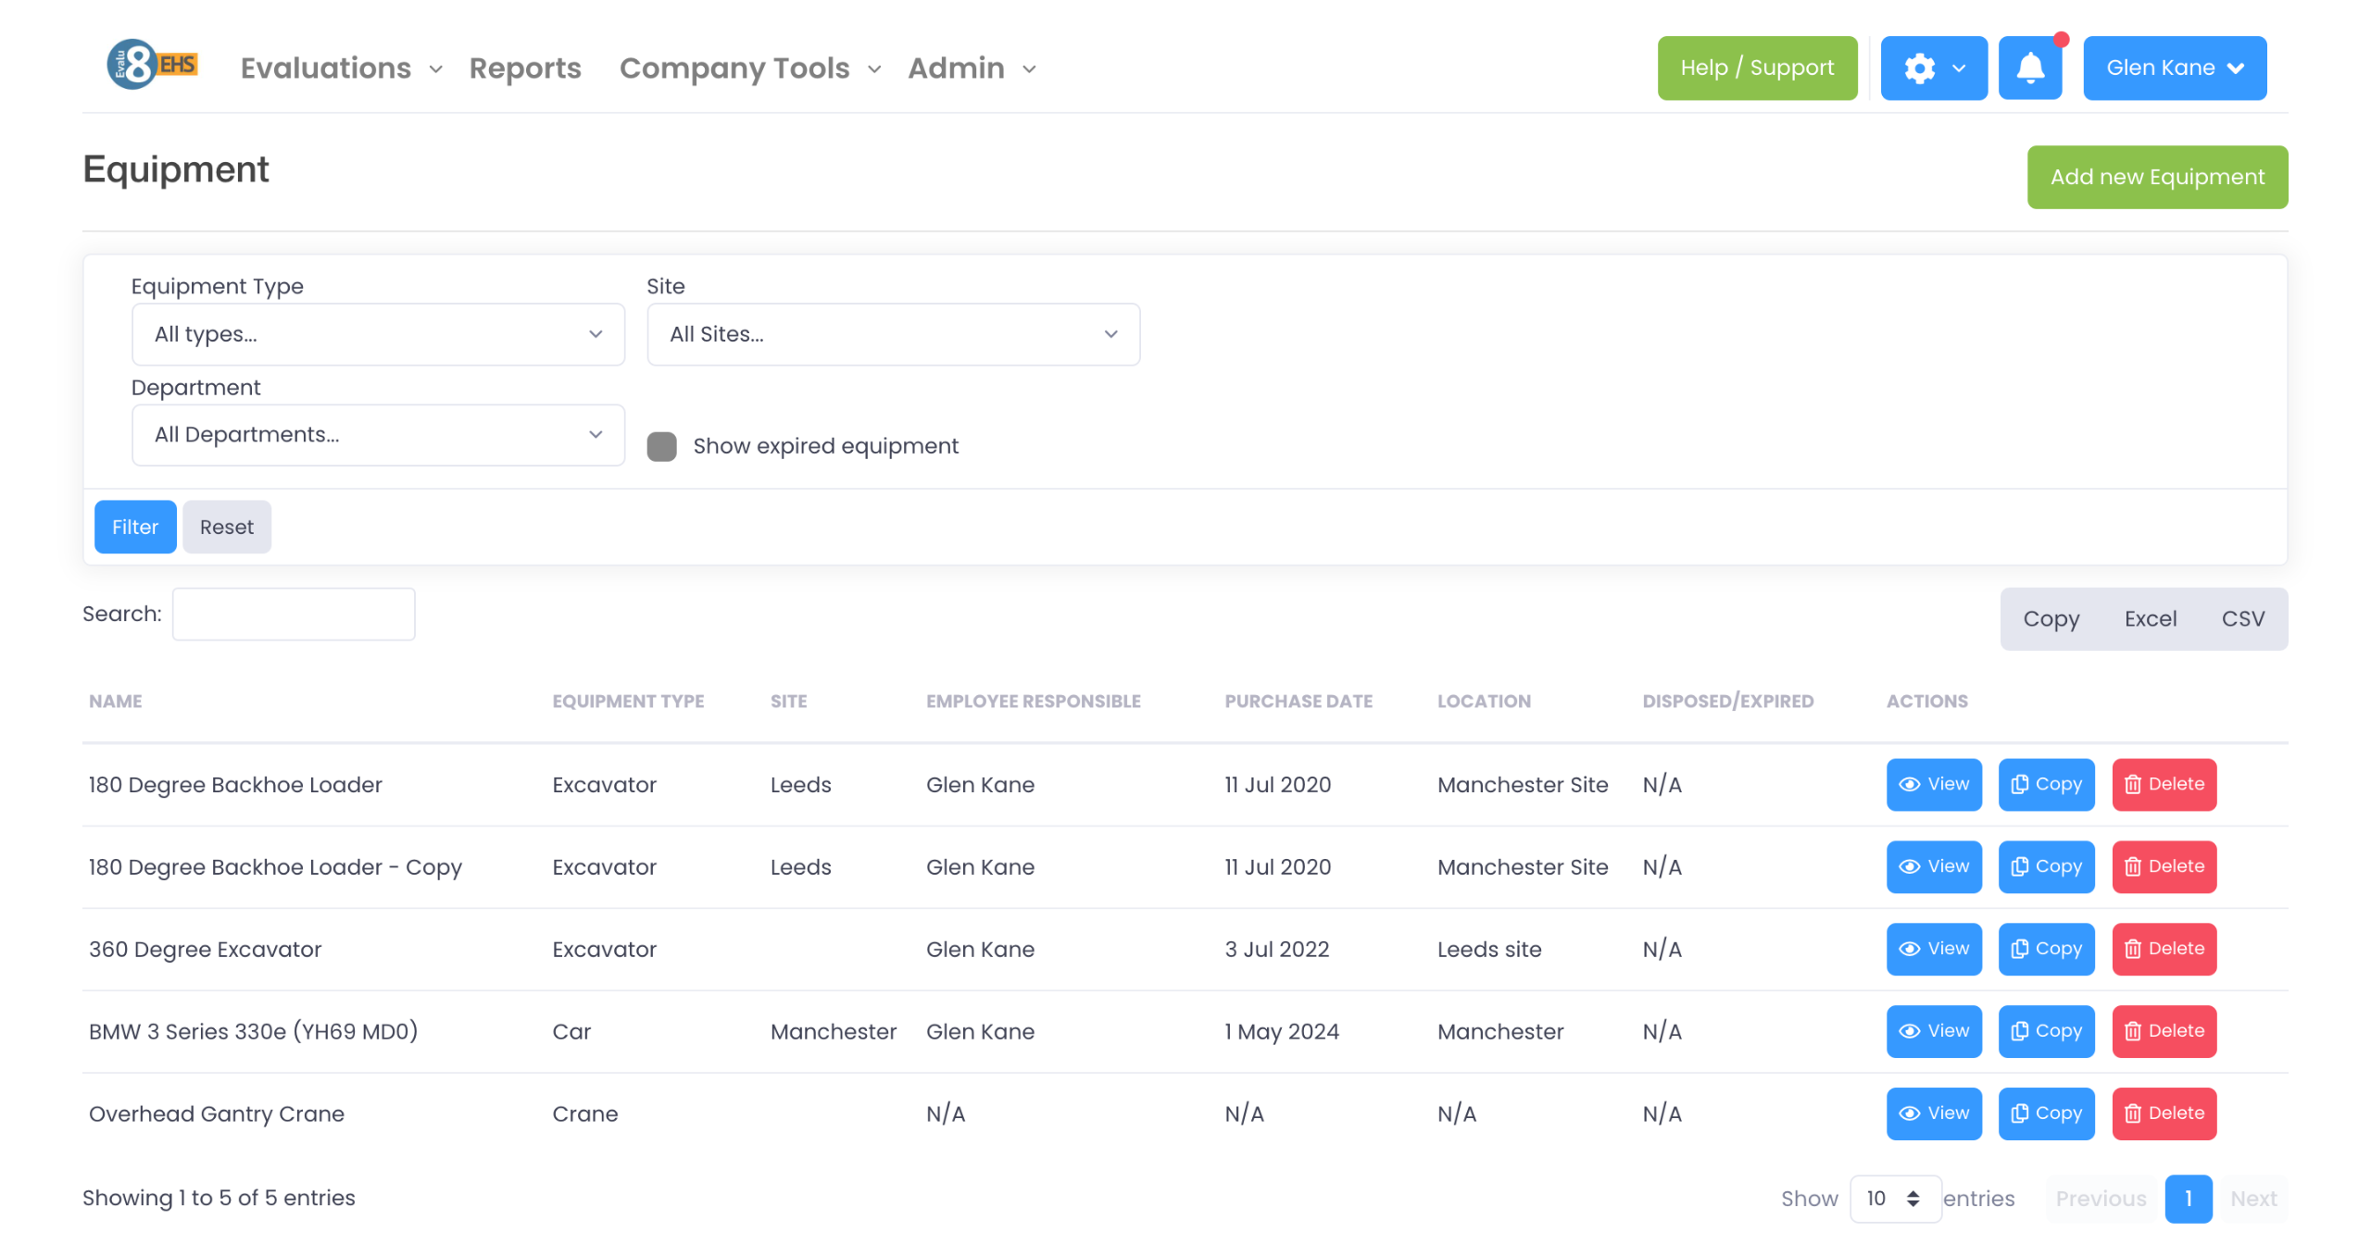Delete the Overhead Gantry Crane entry
The image size is (2371, 1244).
coord(2163,1113)
